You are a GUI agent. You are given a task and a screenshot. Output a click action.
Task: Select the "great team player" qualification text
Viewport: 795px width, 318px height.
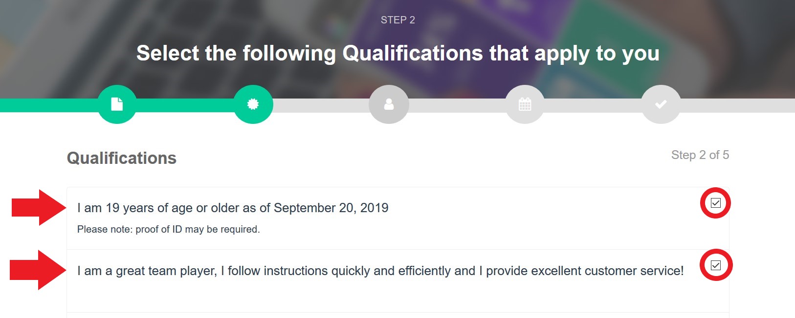click(380, 271)
